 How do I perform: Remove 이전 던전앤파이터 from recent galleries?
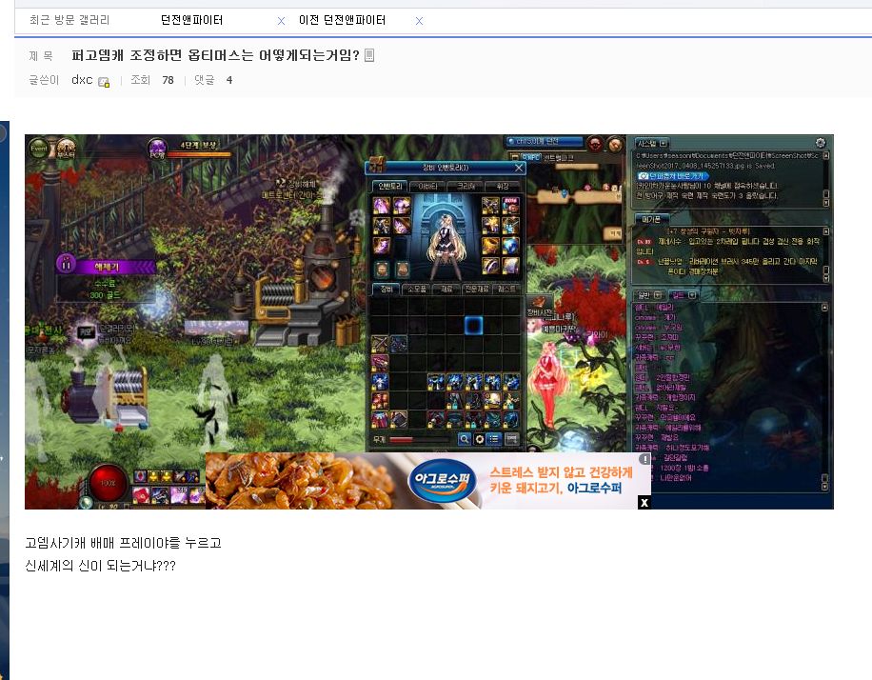tap(419, 21)
